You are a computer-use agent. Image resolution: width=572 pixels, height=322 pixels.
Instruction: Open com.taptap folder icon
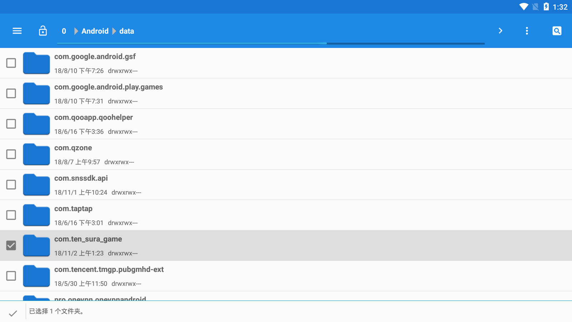tap(36, 215)
